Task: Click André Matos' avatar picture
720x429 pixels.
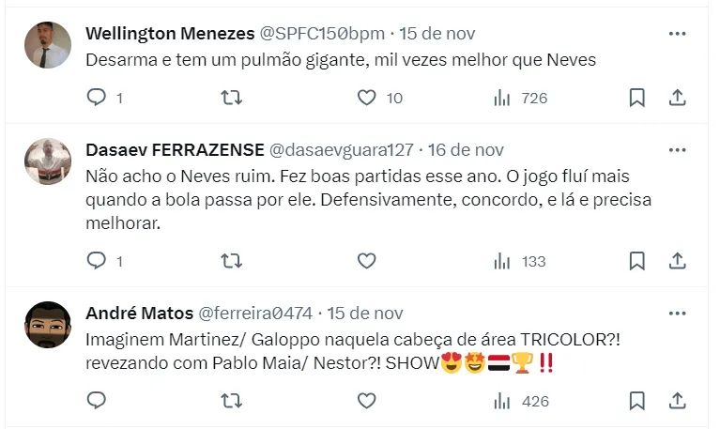Action: pos(47,325)
